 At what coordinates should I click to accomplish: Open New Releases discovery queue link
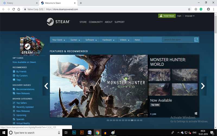(x=23, y=93)
